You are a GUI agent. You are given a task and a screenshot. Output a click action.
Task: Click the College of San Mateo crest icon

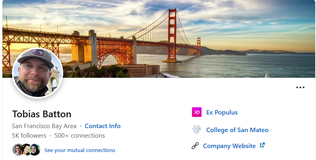[x=196, y=130]
